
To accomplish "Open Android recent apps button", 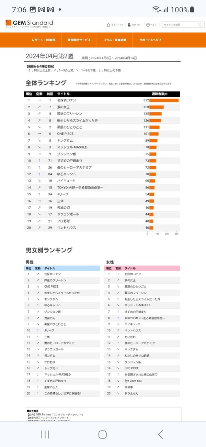I will (45, 434).
